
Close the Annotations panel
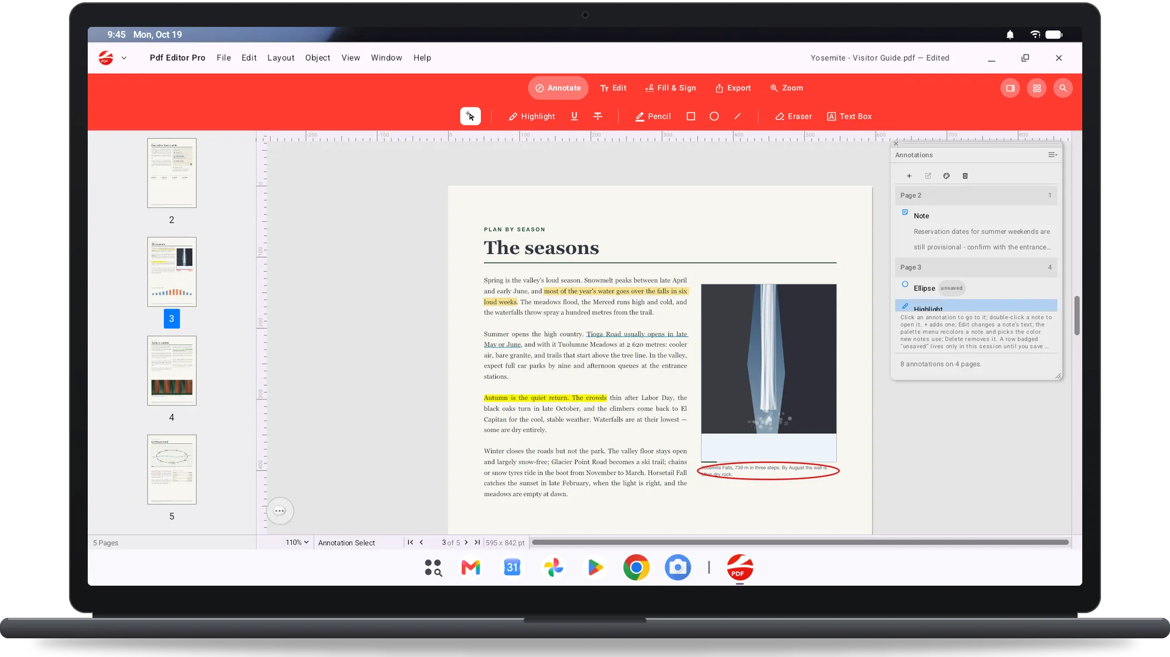pos(896,143)
